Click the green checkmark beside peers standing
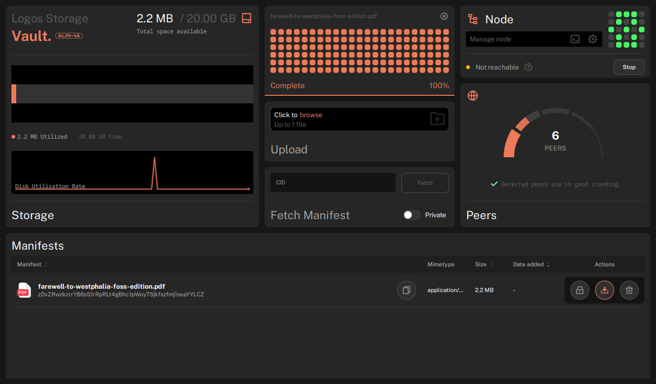 click(494, 184)
